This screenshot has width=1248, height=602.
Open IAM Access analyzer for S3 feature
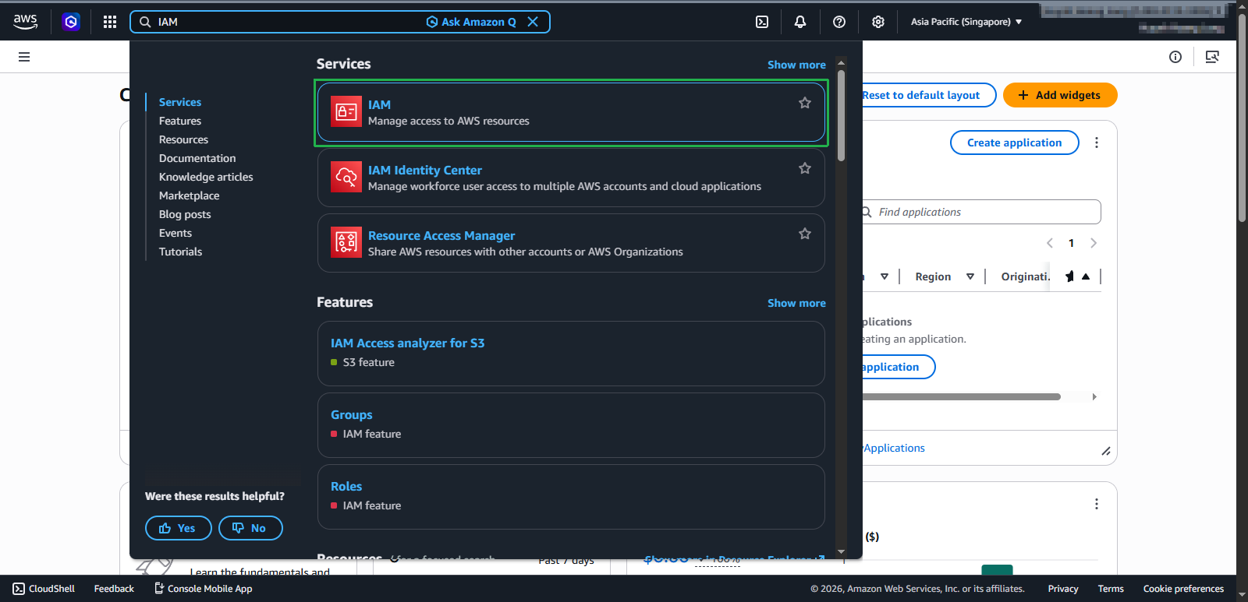pos(407,343)
